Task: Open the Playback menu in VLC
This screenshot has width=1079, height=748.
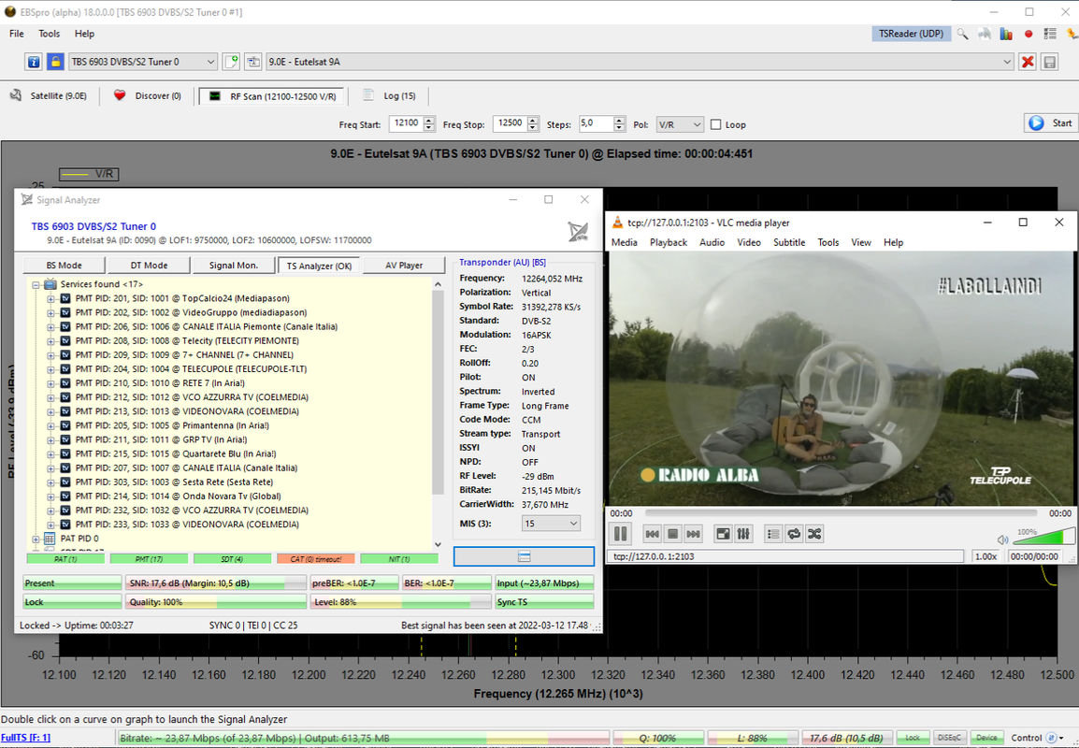Action: (x=669, y=242)
